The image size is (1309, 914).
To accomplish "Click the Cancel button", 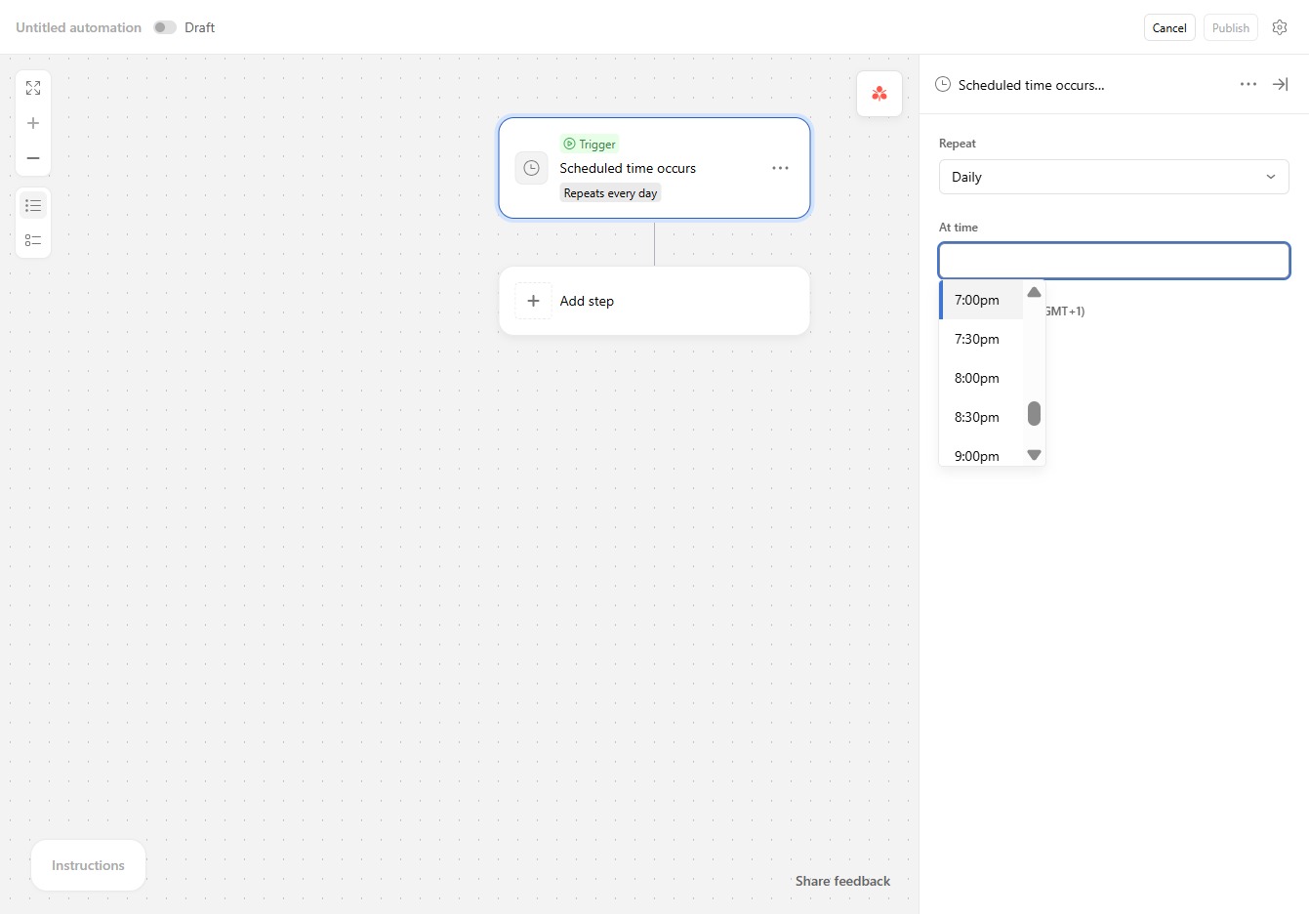I will (1169, 27).
